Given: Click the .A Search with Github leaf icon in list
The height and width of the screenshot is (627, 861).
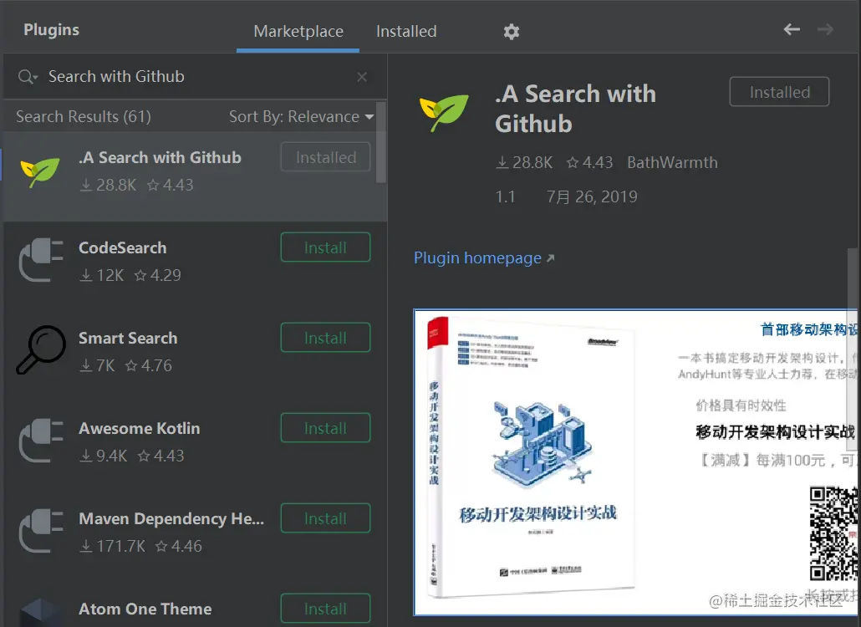Looking at the screenshot, I should (40, 172).
